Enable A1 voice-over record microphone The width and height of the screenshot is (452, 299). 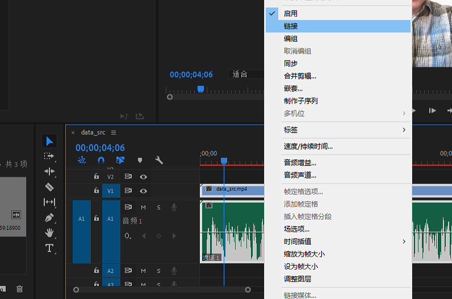pyautogui.click(x=174, y=207)
